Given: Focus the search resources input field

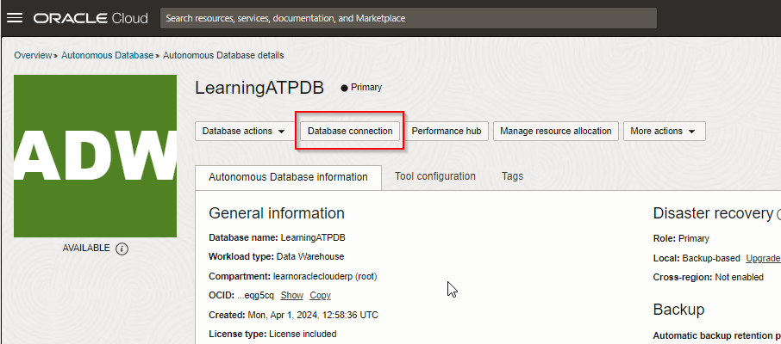Looking at the screenshot, I should pyautogui.click(x=408, y=18).
